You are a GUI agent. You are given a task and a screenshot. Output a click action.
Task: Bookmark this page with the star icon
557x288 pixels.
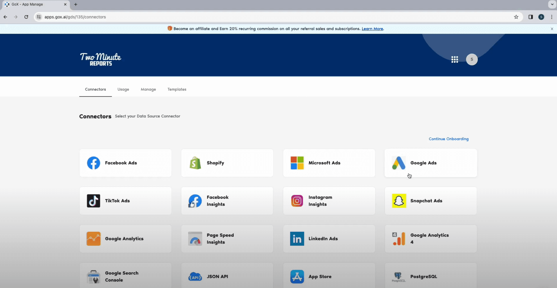516,17
